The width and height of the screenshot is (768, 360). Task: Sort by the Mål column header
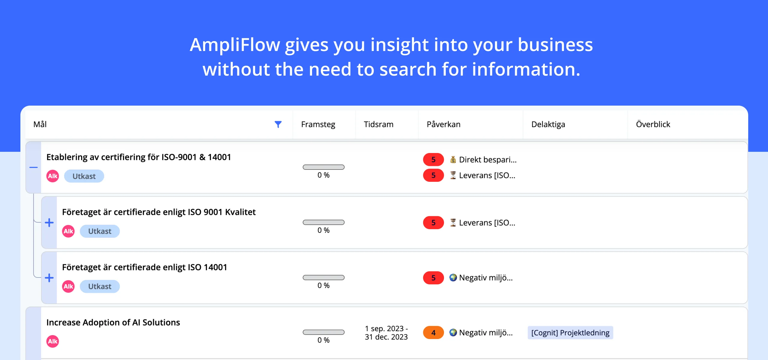coord(40,124)
